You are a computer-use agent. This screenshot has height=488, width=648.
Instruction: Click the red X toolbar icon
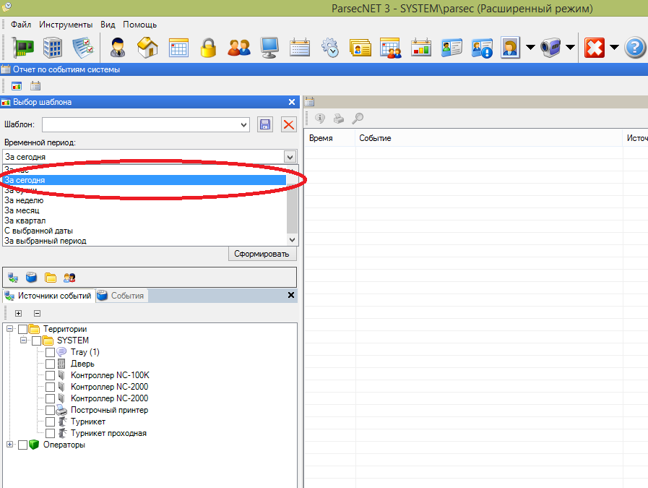(595, 48)
